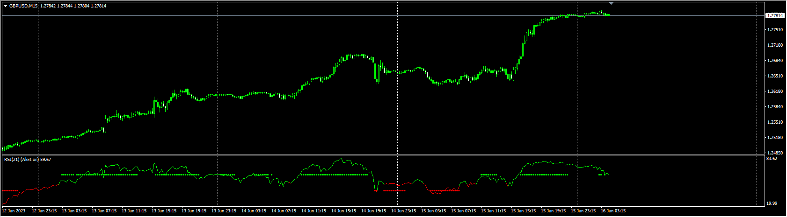Click the 14 Jun 03:15 time label
Viewport: 787px width, 217px height.
pos(254,211)
